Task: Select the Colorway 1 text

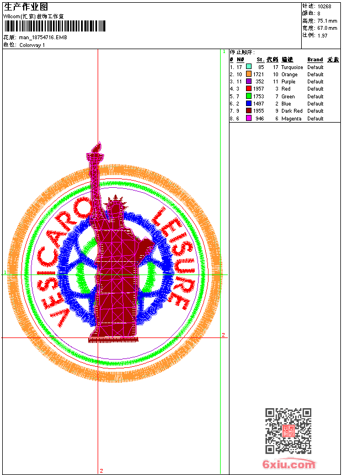Action: [x=32, y=45]
